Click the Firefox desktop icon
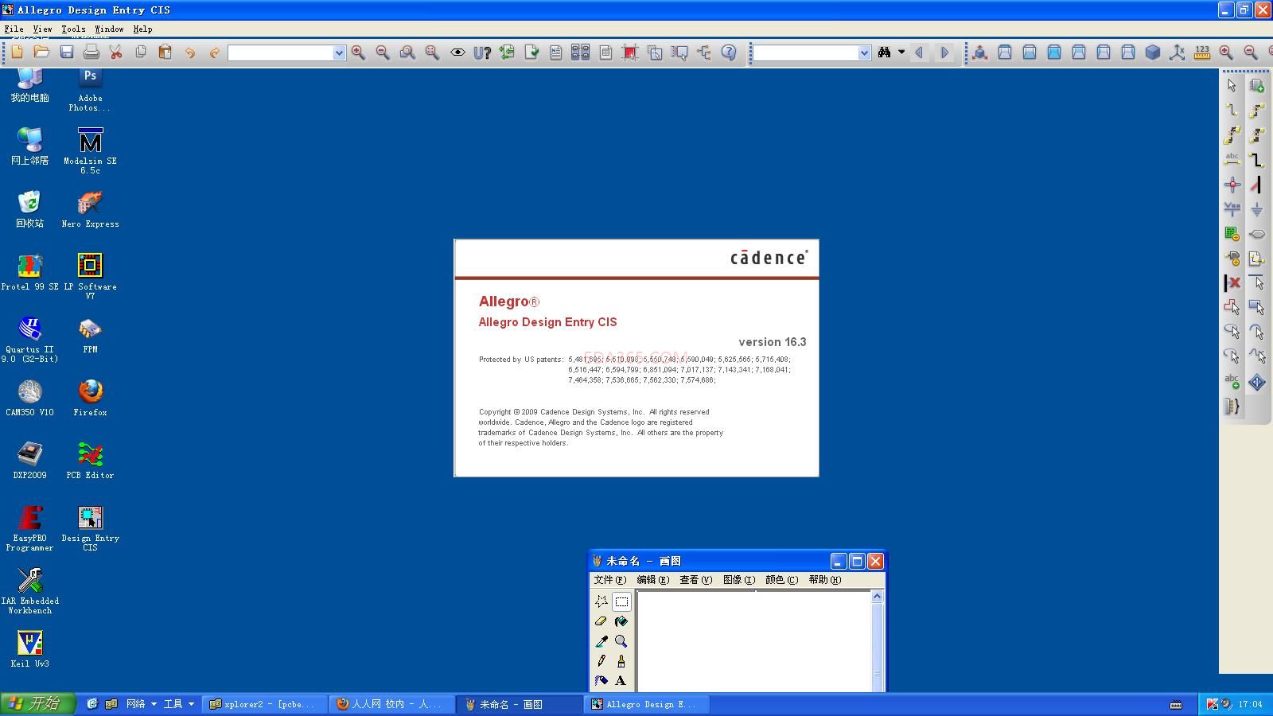1273x716 pixels. tap(90, 398)
